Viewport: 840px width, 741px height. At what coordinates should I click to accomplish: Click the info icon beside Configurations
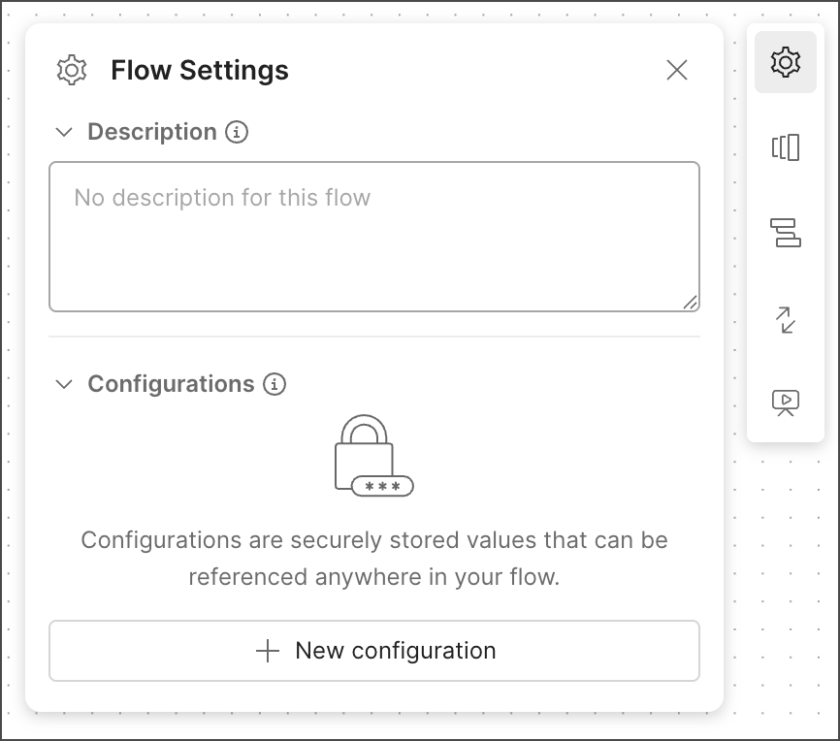[275, 384]
